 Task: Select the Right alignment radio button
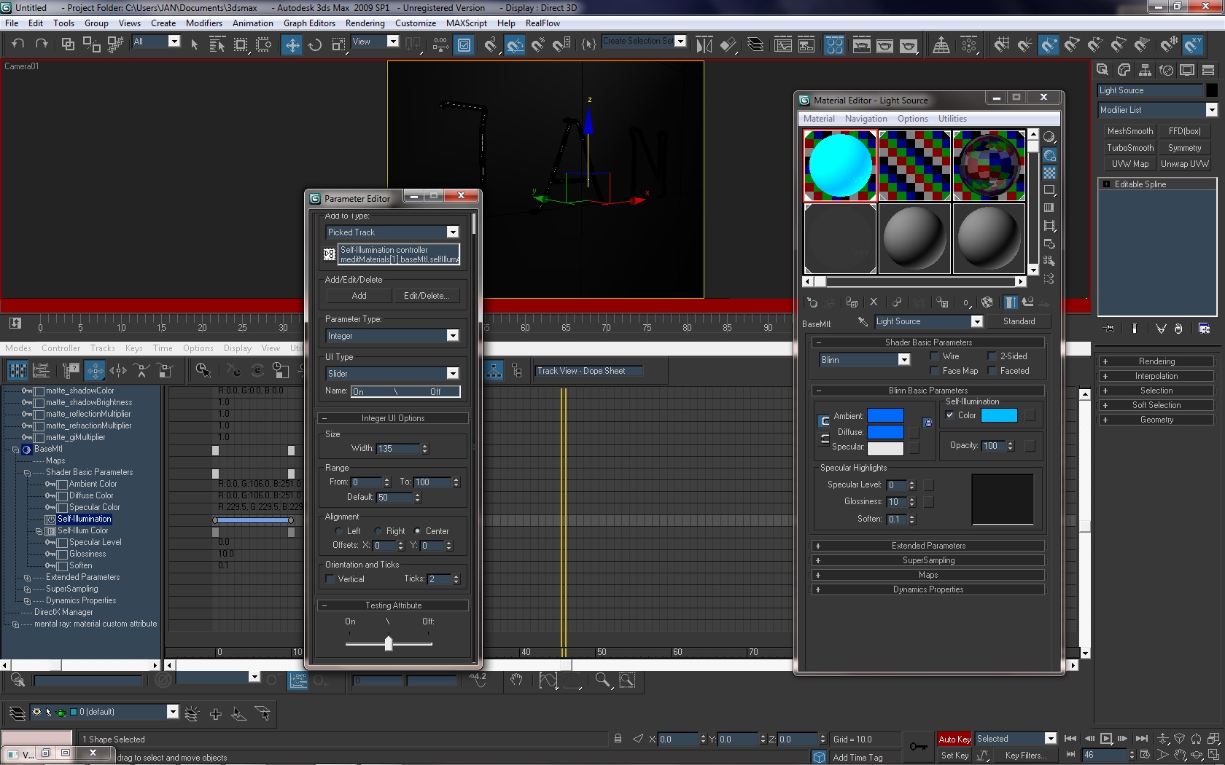[x=378, y=531]
